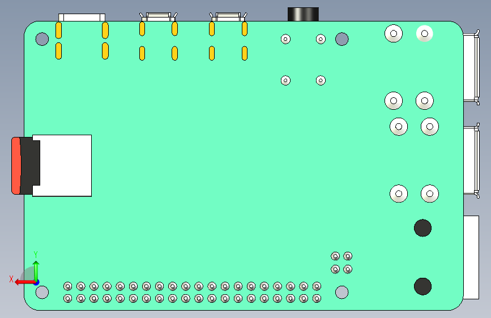The height and width of the screenshot is (318, 491).
Task: Select the mounting hole right of the barrel jack pins
Action: coord(341,39)
